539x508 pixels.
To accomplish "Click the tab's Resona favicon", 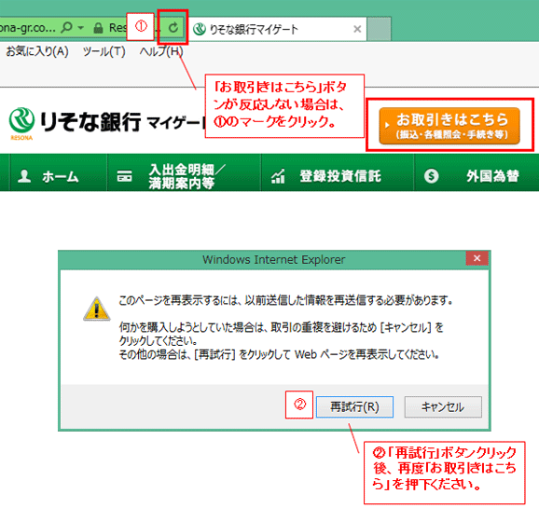I will pos(200,29).
